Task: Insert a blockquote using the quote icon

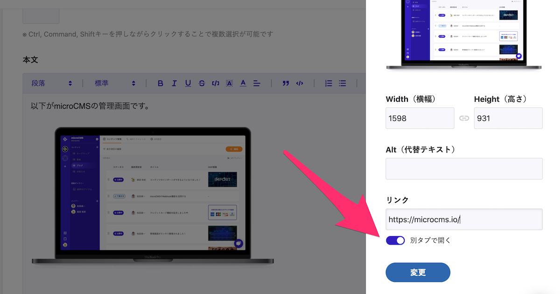Action: click(x=286, y=84)
